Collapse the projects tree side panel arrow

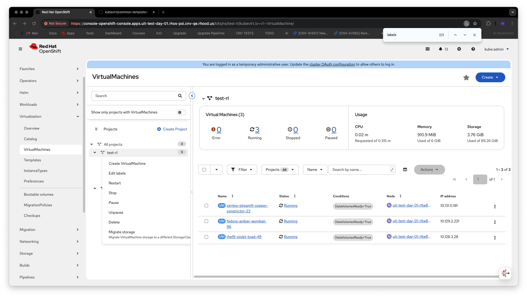click(192, 96)
